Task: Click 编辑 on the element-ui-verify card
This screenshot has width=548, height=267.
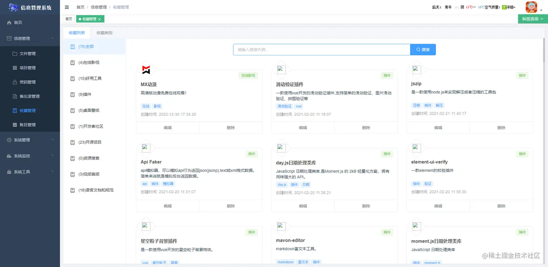Action: 438,206
